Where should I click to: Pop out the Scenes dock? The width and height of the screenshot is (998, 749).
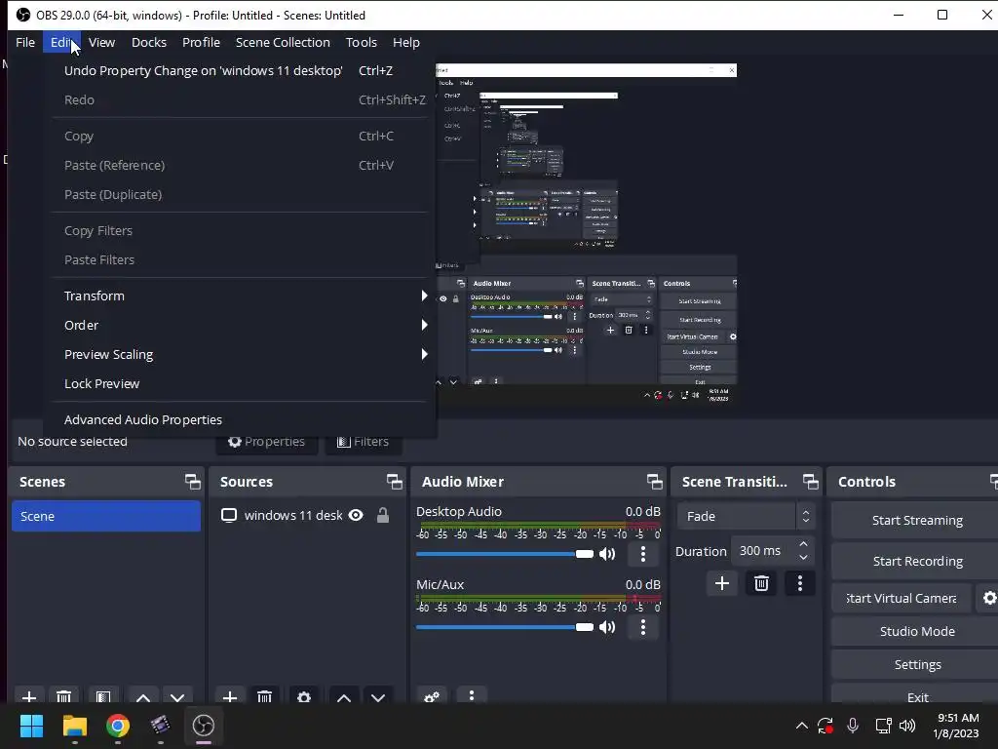[x=192, y=482]
